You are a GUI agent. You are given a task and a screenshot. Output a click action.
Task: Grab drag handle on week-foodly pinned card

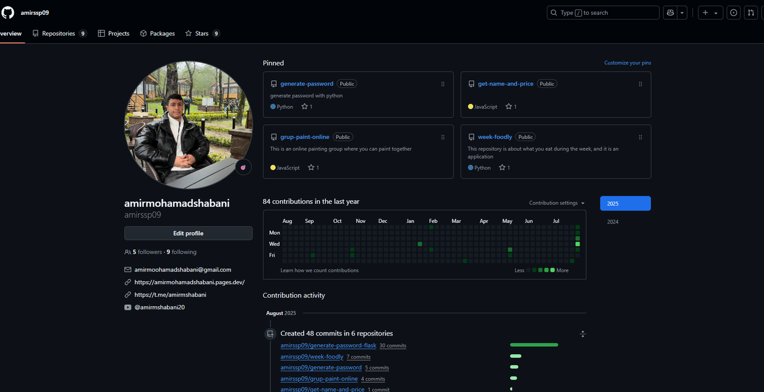click(x=640, y=137)
